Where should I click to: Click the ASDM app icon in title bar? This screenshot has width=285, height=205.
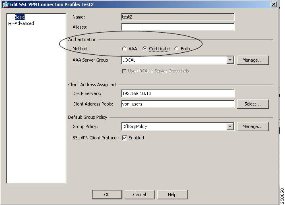coord(6,4)
